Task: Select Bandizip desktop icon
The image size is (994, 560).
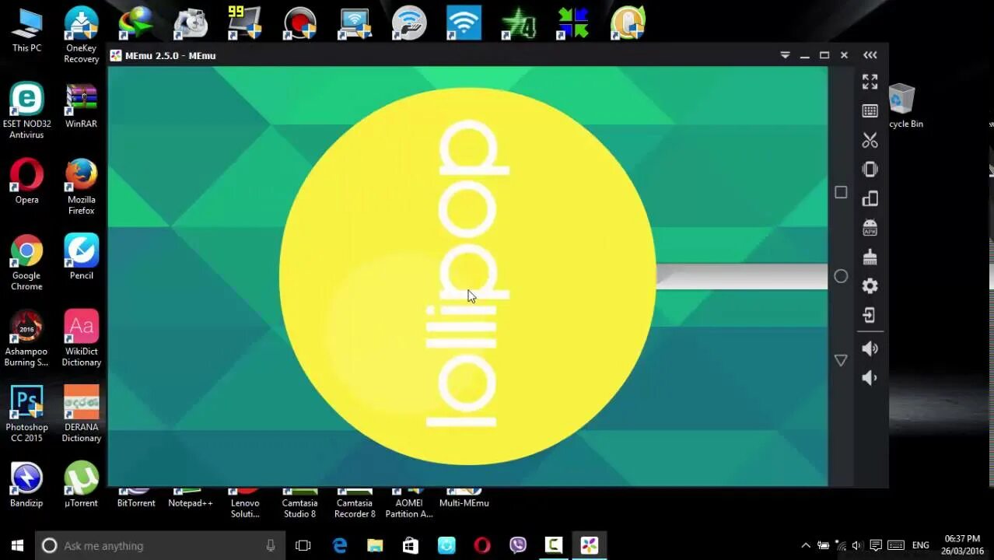Action: [26, 485]
